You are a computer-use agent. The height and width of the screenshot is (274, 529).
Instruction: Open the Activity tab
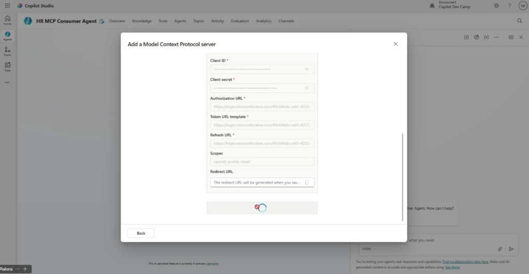[217, 21]
